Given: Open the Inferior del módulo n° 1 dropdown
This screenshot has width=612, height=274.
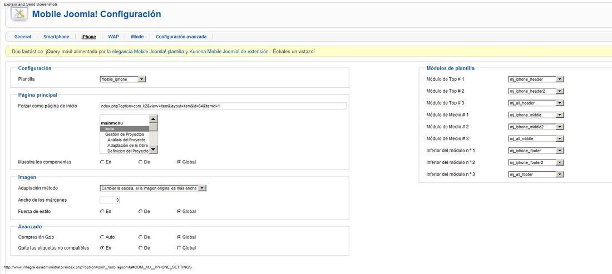Looking at the screenshot, I should click(x=536, y=151).
